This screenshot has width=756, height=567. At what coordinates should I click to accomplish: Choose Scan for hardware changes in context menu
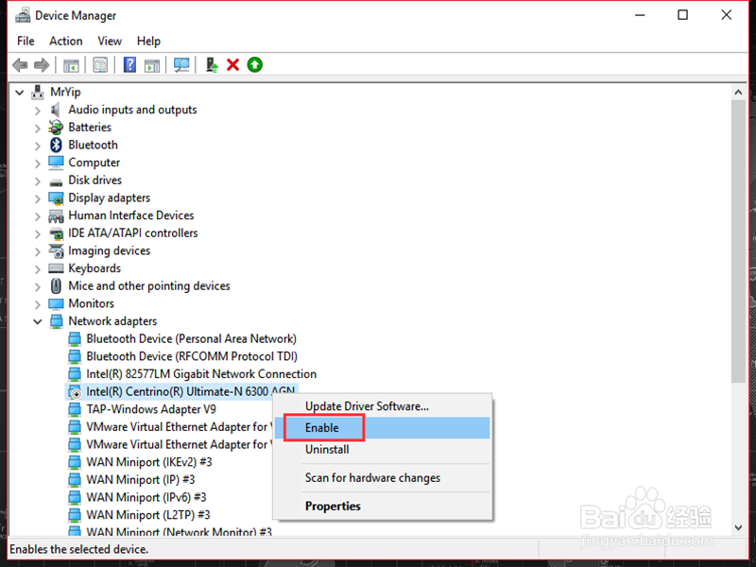[x=384, y=478]
